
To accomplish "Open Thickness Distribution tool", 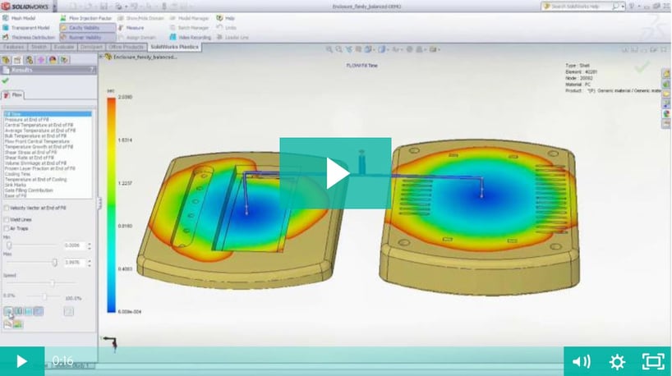I will coord(29,37).
